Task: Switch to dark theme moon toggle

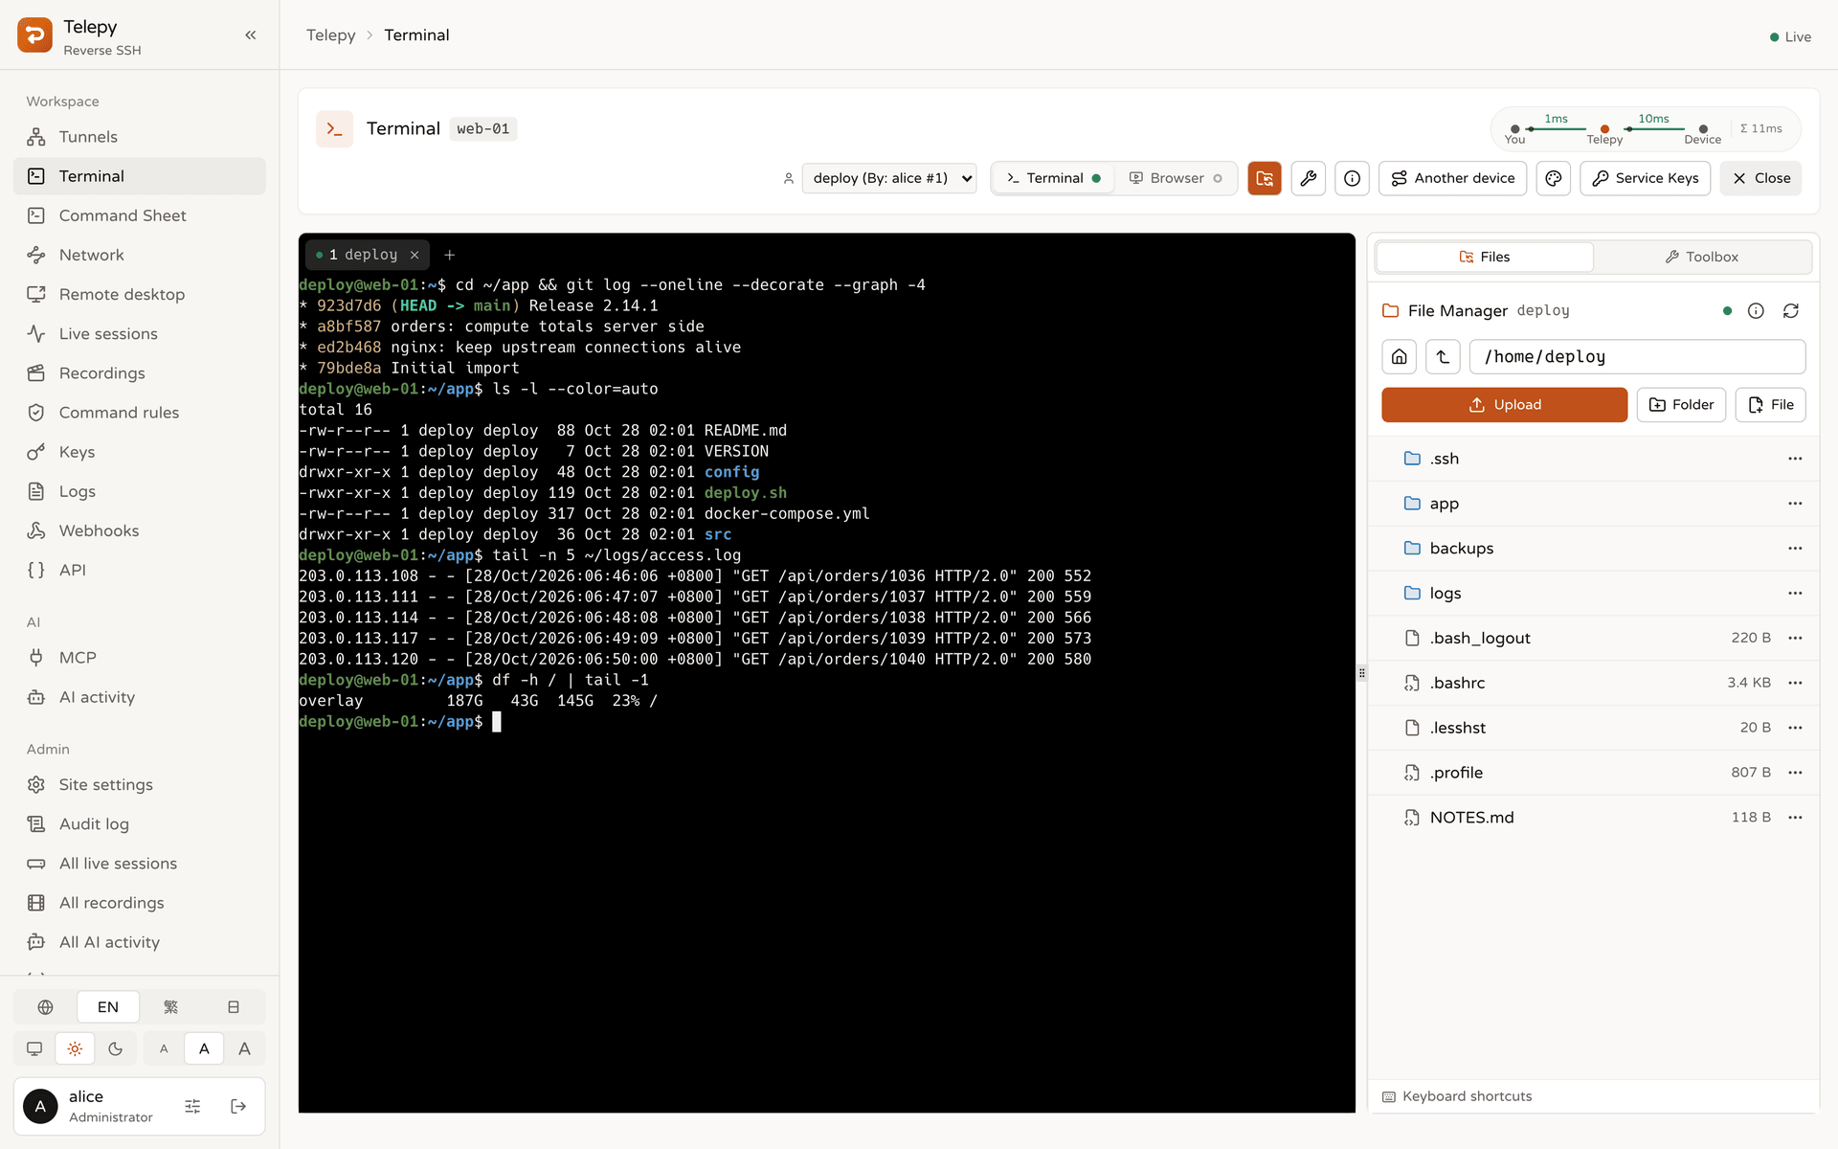Action: click(116, 1048)
